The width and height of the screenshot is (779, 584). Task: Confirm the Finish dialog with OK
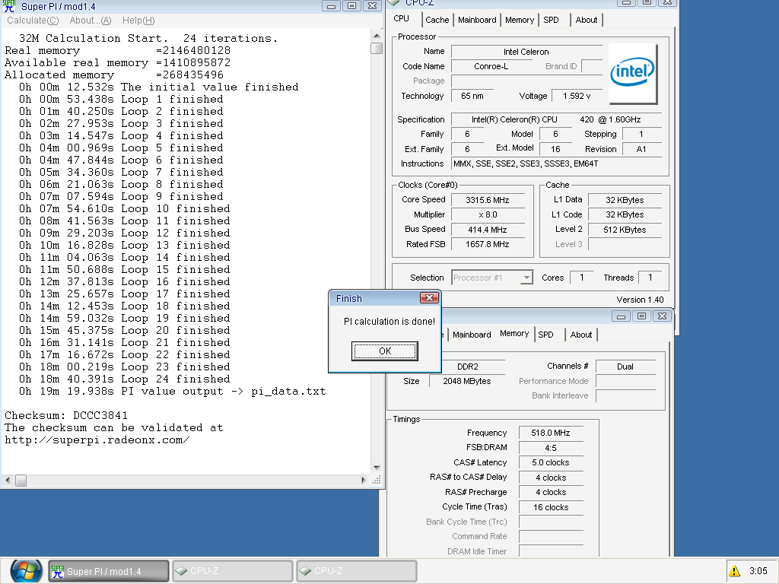pyautogui.click(x=384, y=351)
